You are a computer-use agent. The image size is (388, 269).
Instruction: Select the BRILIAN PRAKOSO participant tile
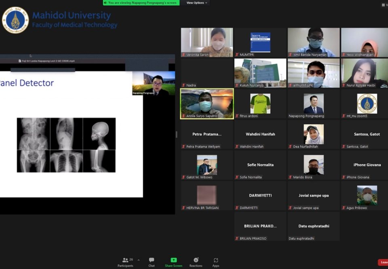(x=260, y=227)
